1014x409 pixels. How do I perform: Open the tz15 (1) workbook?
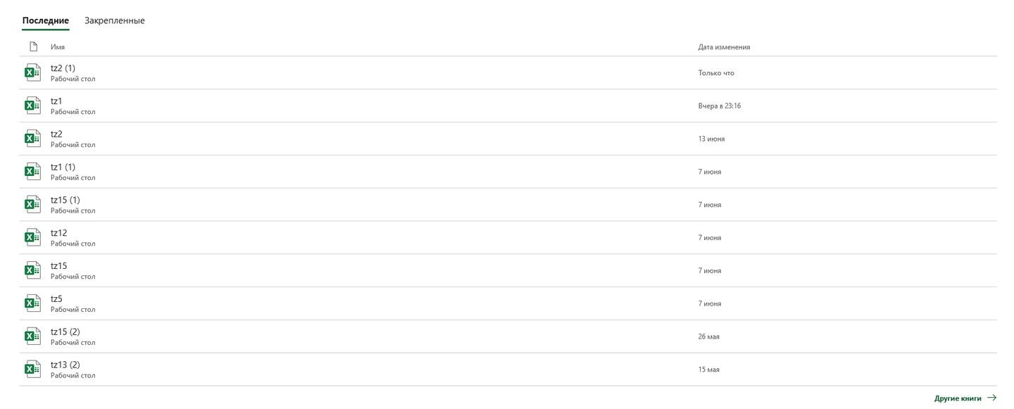(x=508, y=205)
